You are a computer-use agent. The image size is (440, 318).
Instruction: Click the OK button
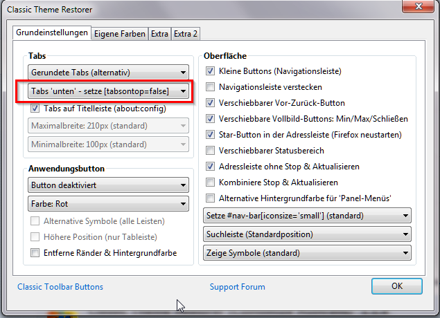click(396, 286)
